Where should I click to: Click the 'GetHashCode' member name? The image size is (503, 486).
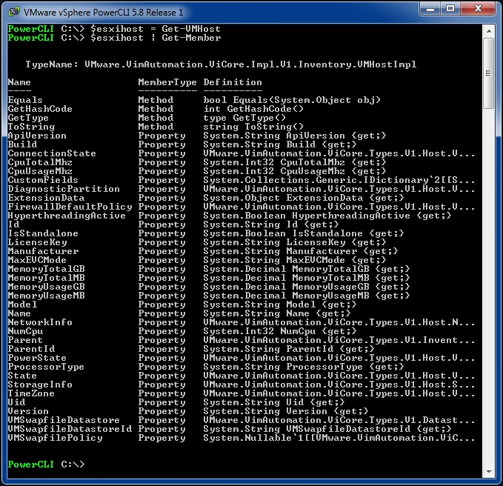tap(40, 109)
